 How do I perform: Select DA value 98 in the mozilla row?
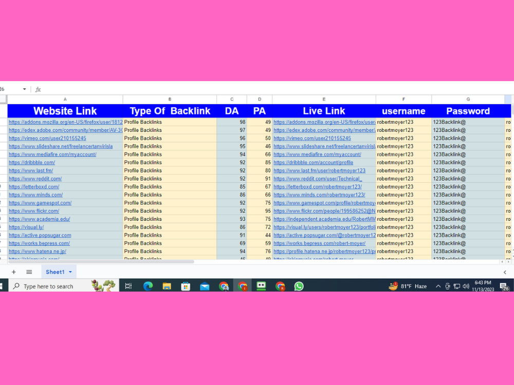tap(232, 122)
